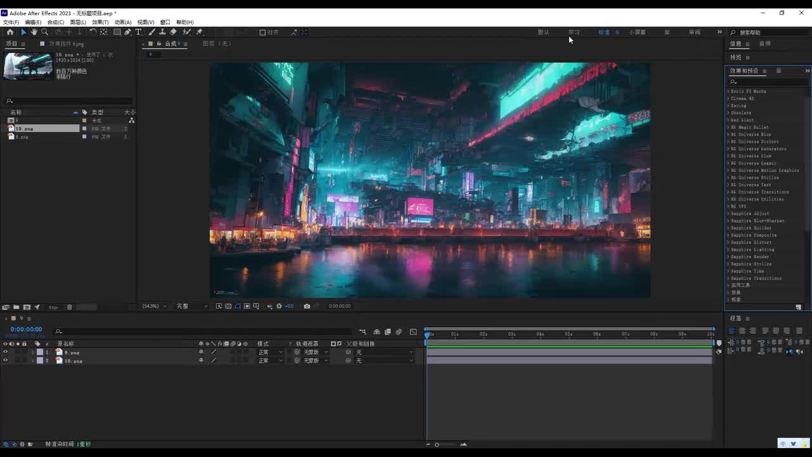Click the trash delete icon in Project panel
Screen dimensions: 812x457
tap(70, 307)
